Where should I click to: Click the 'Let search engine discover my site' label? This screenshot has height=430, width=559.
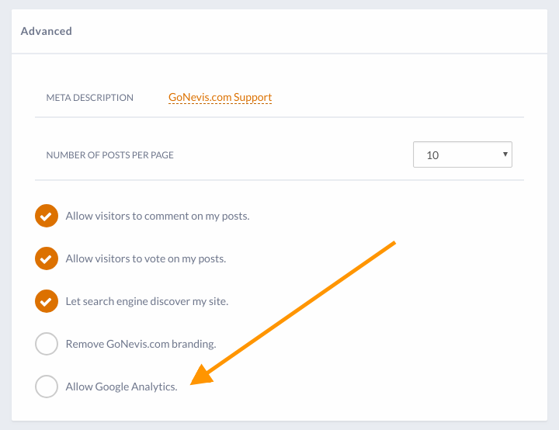tap(147, 301)
